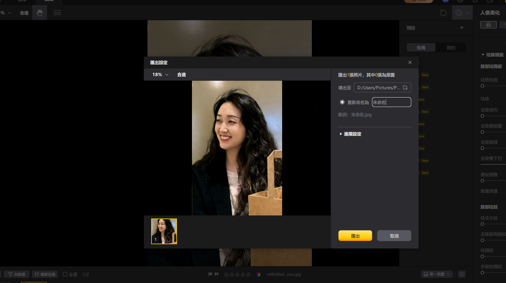Switch to the 推薦 presets tab

click(x=421, y=48)
